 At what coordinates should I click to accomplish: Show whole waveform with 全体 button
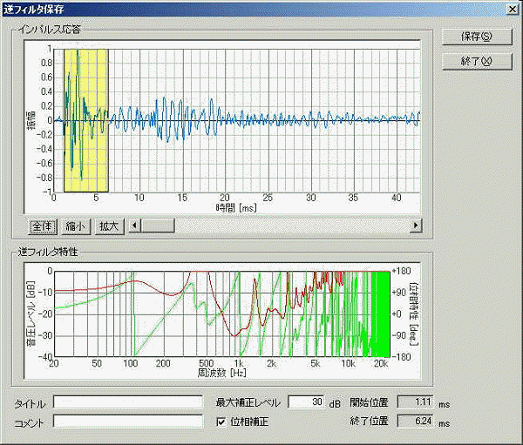click(43, 226)
